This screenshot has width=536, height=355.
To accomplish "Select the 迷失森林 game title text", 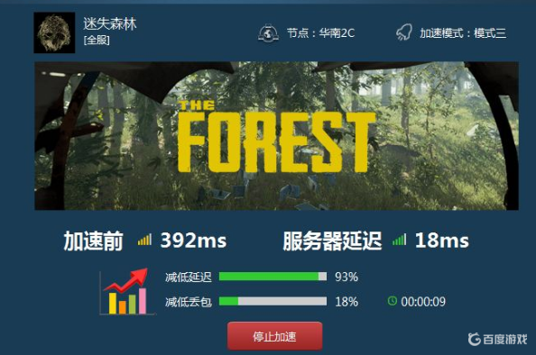I will 109,23.
